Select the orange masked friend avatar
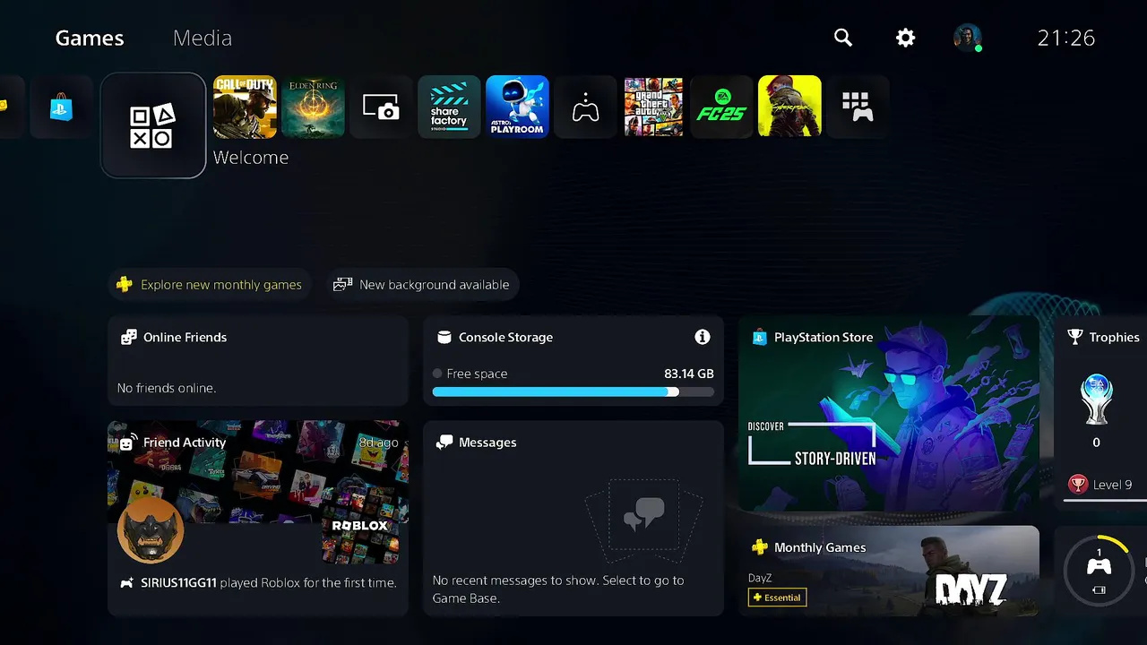The width and height of the screenshot is (1147, 645). click(x=151, y=530)
